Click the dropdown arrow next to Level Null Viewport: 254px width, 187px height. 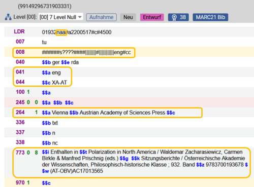pyautogui.click(x=80, y=17)
